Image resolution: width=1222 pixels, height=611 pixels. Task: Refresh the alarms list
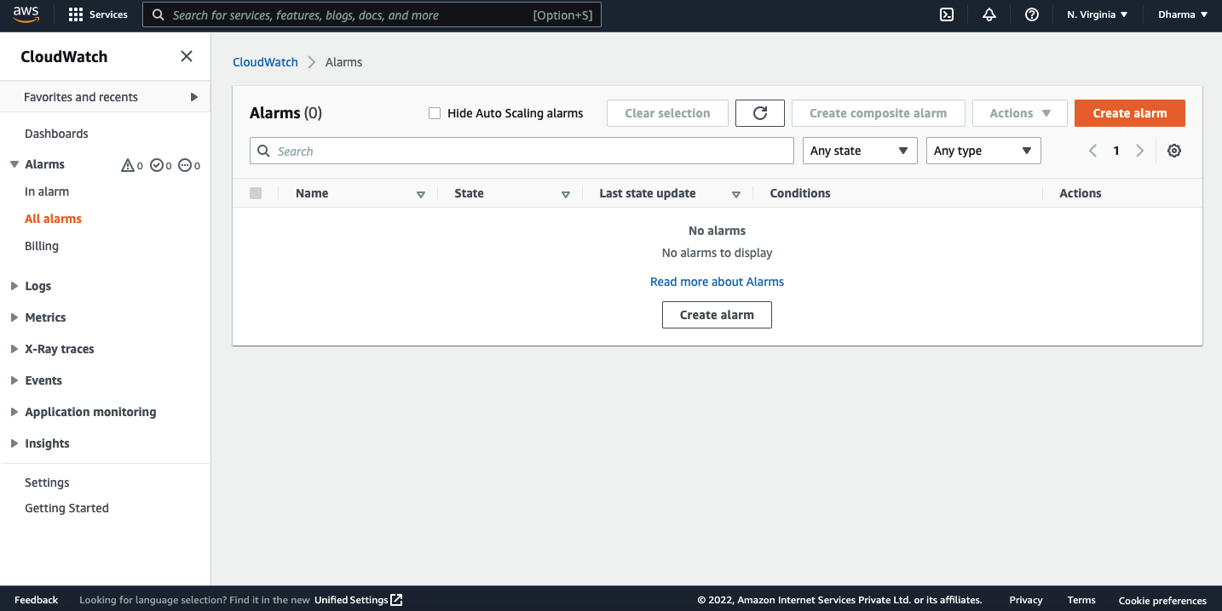(x=760, y=113)
